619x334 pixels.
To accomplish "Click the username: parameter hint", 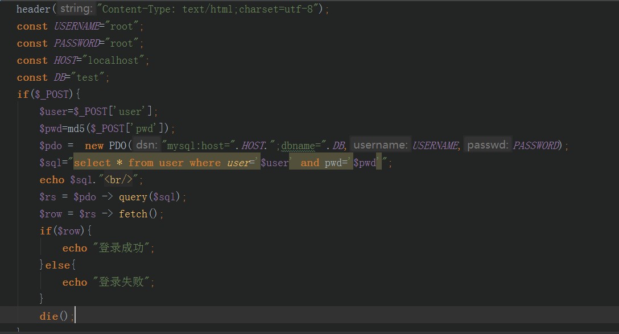I will pyautogui.click(x=380, y=145).
